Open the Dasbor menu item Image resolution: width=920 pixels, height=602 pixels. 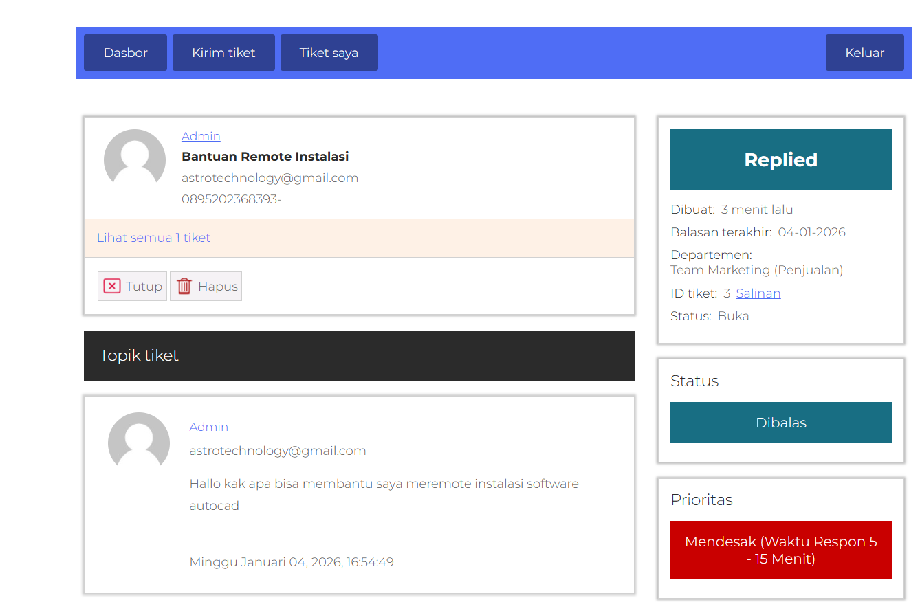click(x=125, y=53)
